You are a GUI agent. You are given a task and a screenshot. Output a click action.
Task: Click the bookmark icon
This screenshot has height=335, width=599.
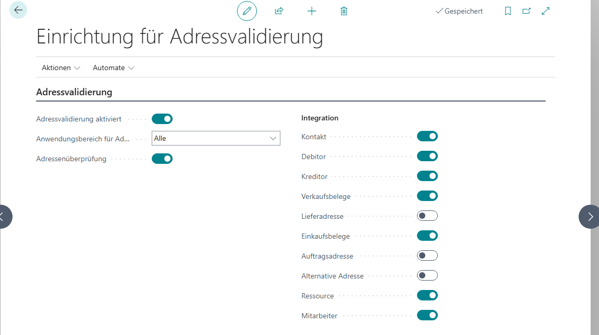(x=507, y=11)
